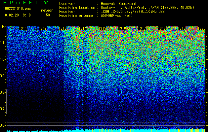Image resolution: width=208 pixels, height=132 pixels.
Task: Click the Ovserver field label
Action: click(x=67, y=4)
